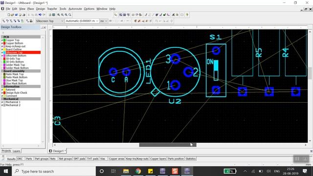Open the Autoroute menu

[x=75, y=9]
